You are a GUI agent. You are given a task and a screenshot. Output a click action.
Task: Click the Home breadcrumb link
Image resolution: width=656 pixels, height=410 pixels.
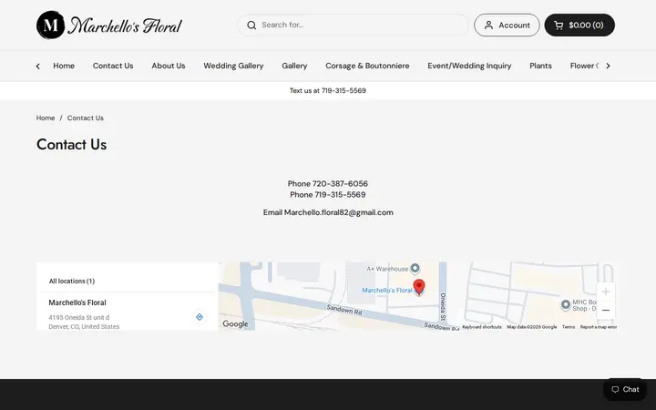click(46, 118)
